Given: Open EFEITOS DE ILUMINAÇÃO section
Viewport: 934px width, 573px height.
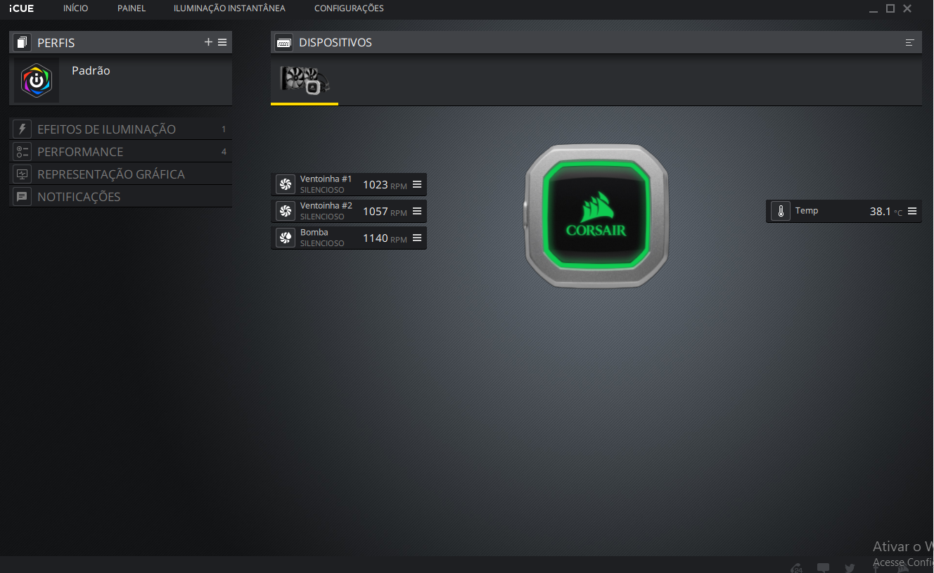Looking at the screenshot, I should pyautogui.click(x=120, y=129).
